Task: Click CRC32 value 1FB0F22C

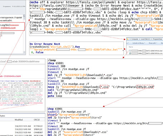Action: click(x=38, y=129)
